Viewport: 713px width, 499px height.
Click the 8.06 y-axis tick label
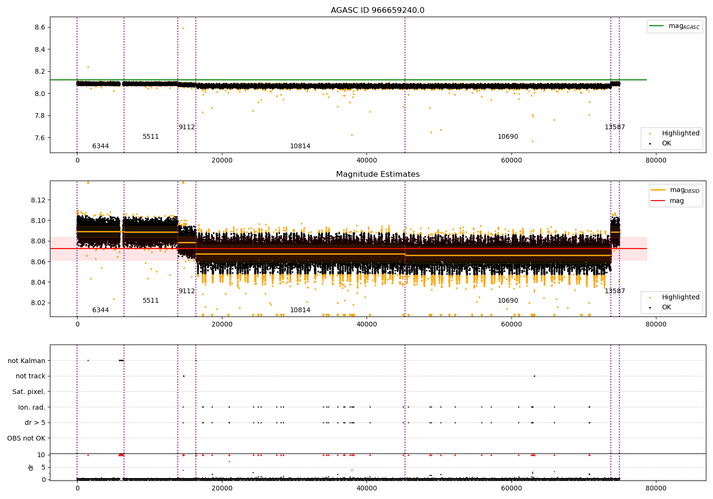point(39,262)
